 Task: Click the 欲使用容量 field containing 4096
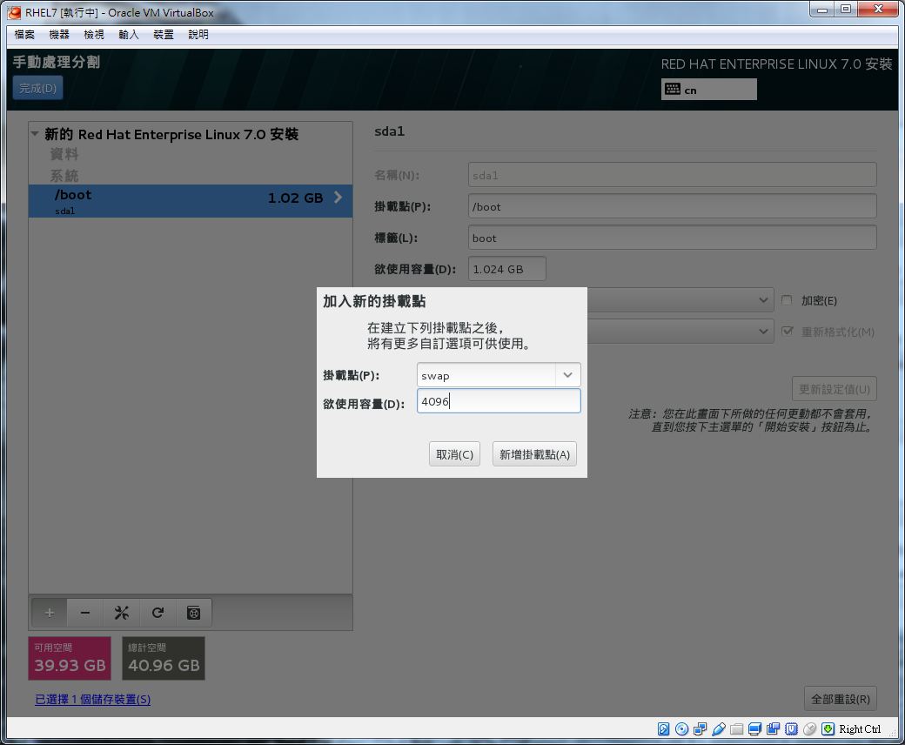[499, 401]
